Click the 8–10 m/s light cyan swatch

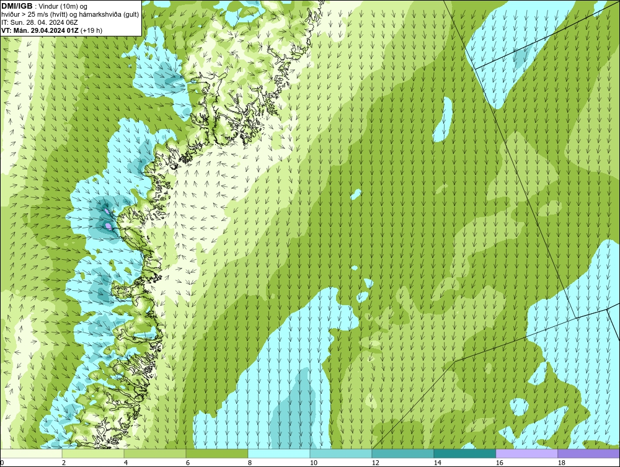click(279, 453)
